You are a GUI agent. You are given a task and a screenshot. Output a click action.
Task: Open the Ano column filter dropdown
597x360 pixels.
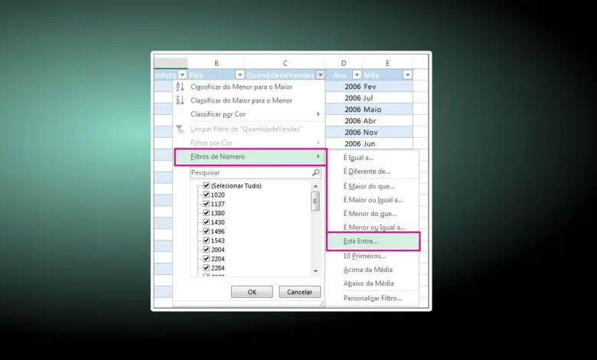point(357,74)
